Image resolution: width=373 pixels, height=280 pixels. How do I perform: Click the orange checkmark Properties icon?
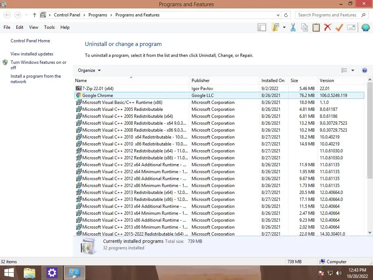pyautogui.click(x=339, y=27)
